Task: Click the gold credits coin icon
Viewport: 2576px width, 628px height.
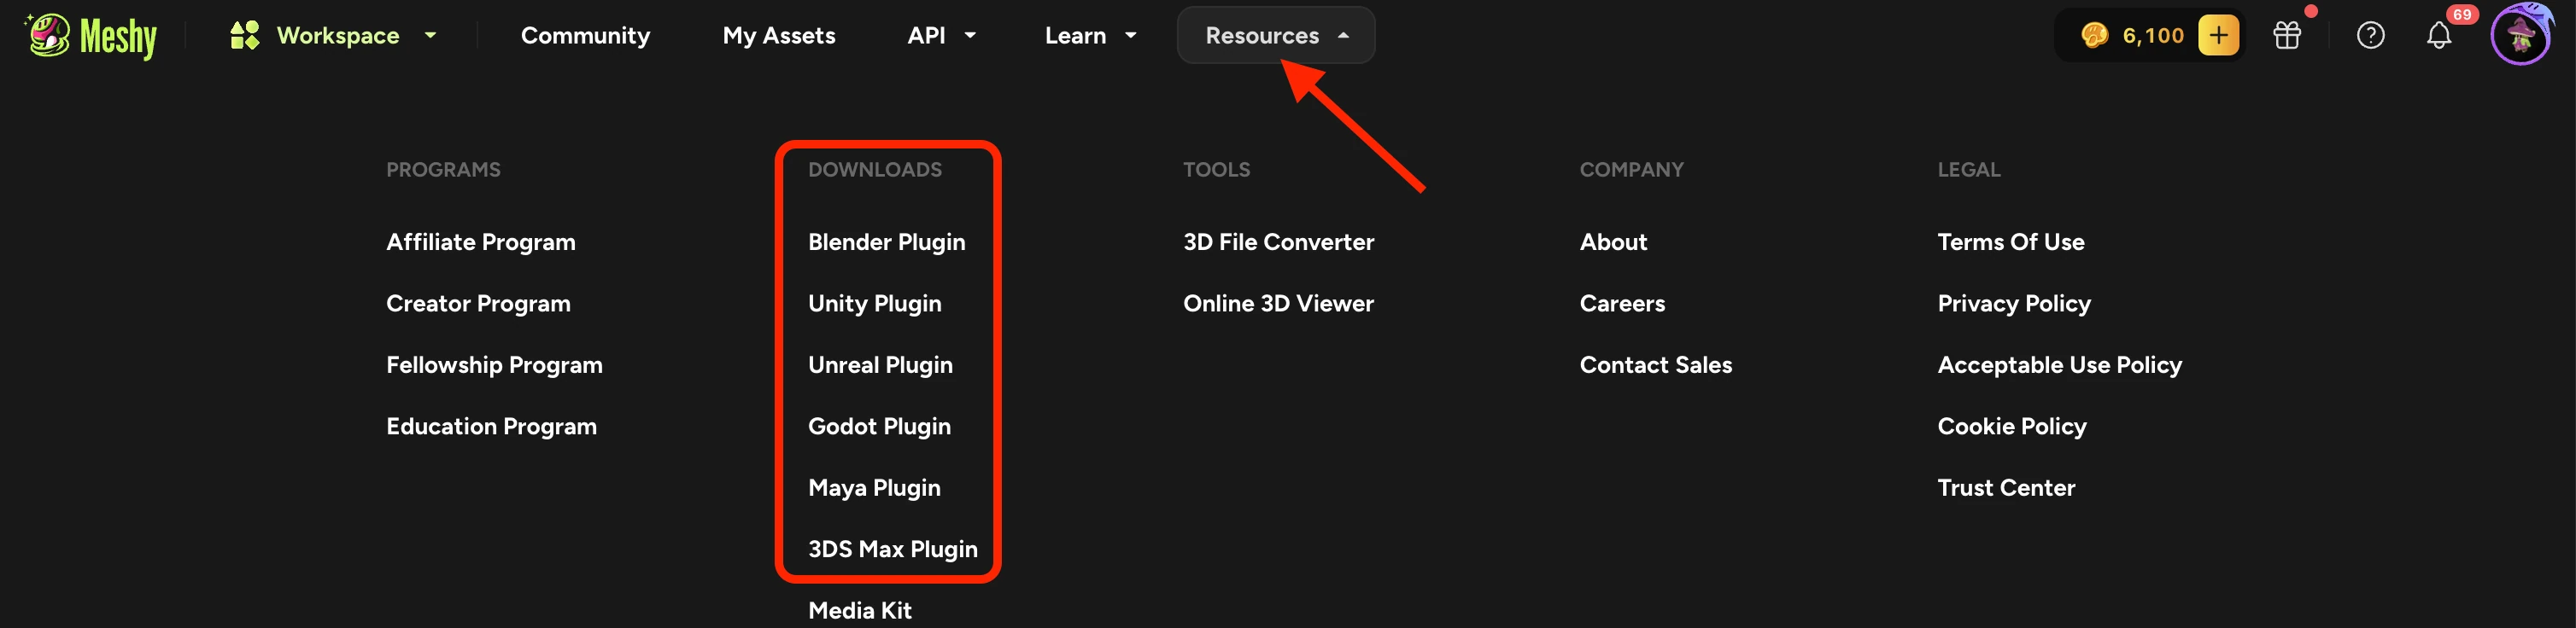Action: click(x=2094, y=36)
